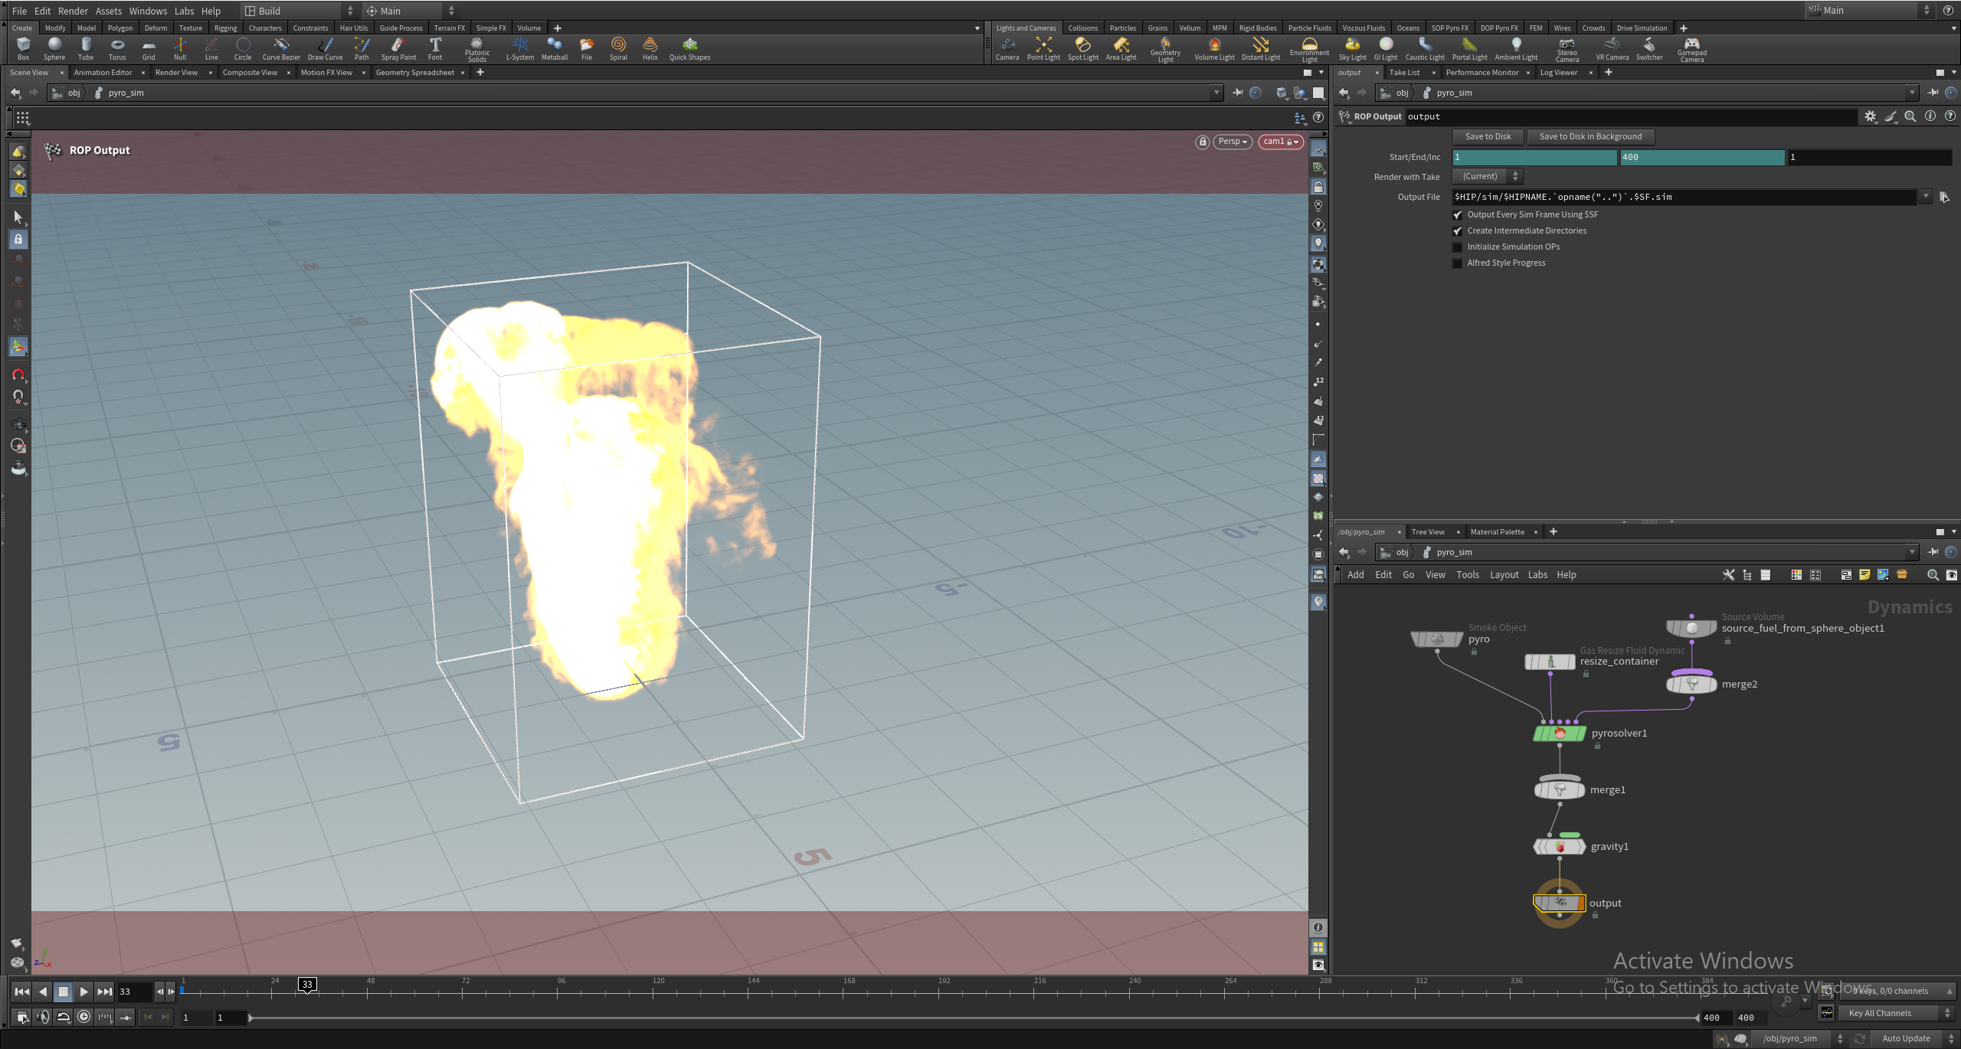
Task: Select the L-System tool
Action: click(520, 48)
